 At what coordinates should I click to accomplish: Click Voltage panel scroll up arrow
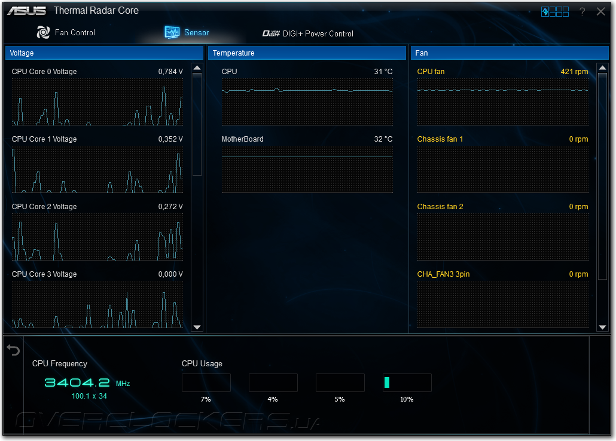[197, 68]
